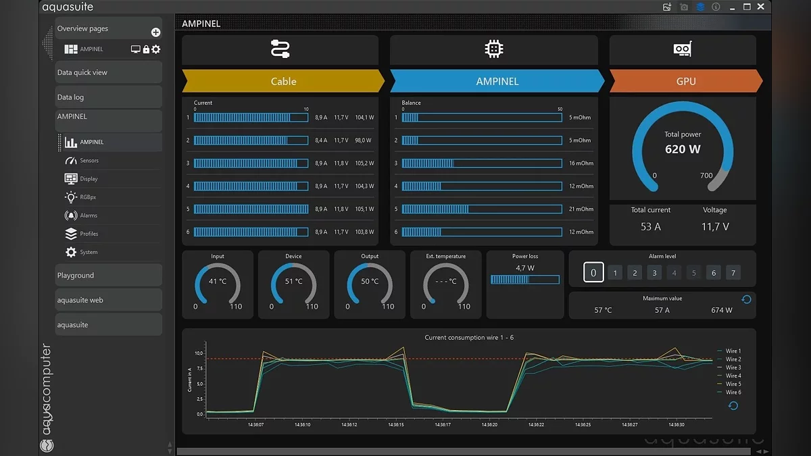Toggle Wire 4 in chart legend
The image size is (811, 456).
click(729, 376)
